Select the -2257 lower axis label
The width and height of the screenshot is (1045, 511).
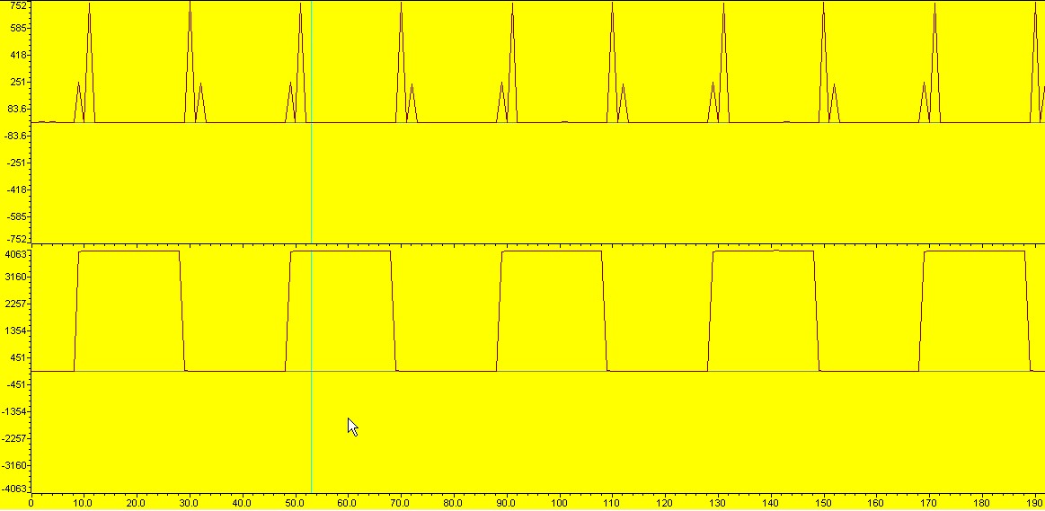pyautogui.click(x=14, y=438)
